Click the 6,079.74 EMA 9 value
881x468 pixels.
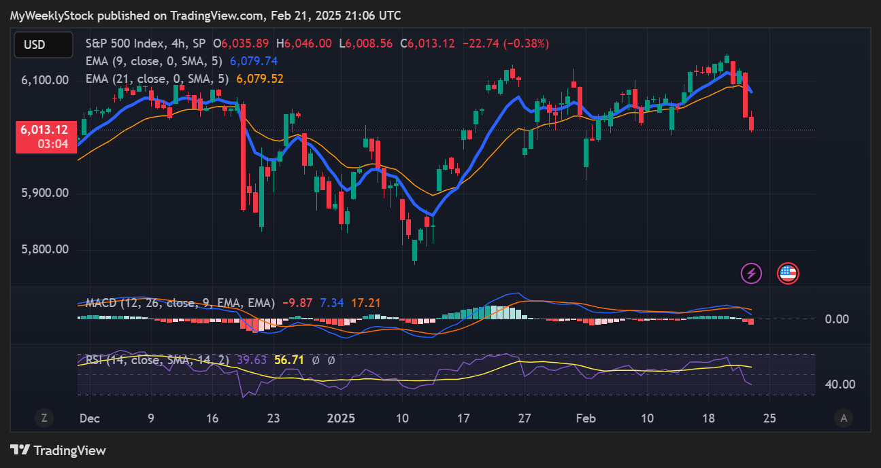pos(254,60)
